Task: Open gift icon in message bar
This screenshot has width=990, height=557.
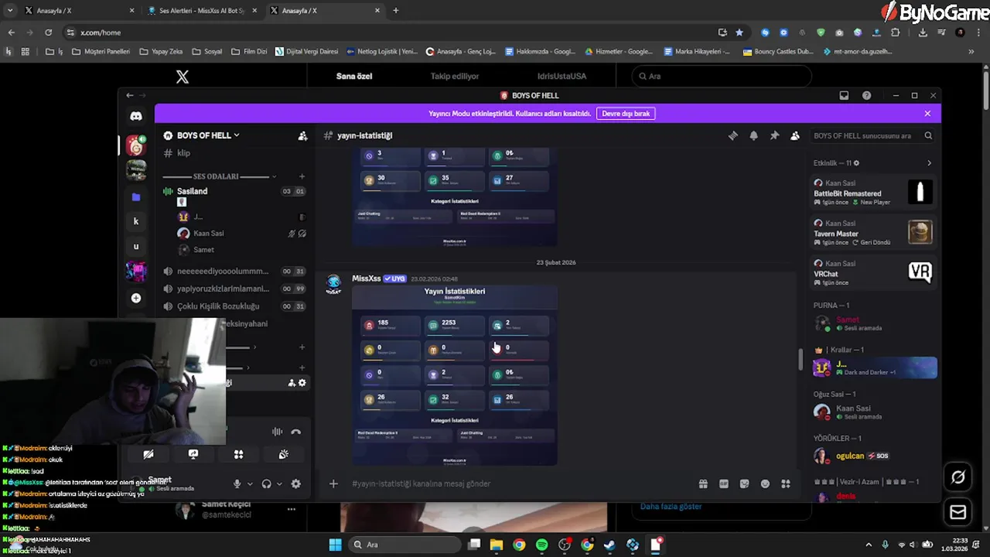Action: click(x=703, y=484)
